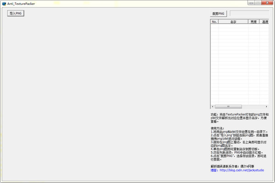This screenshot has height=183, width=275.
Task: Click the horizontal scrollbar thumb of the list
Action: coord(228,106)
